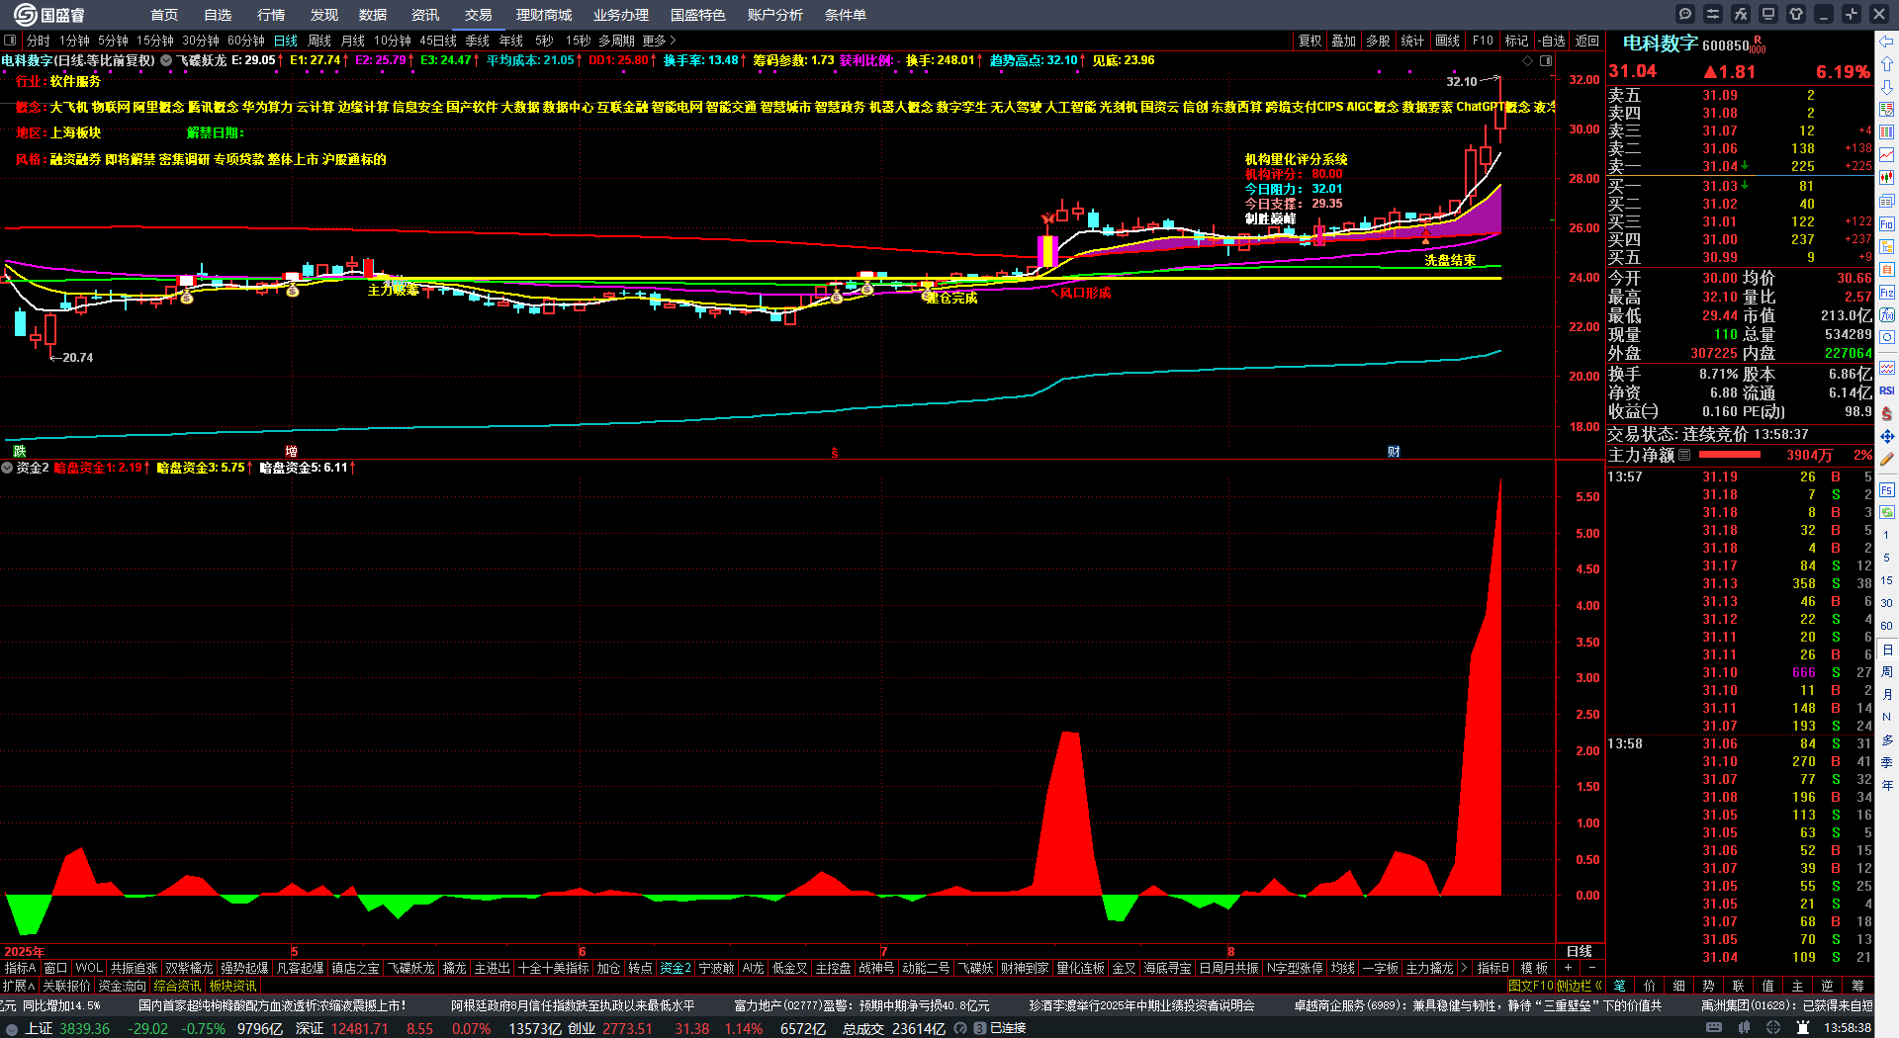Click the red 主力净额 progress bar
This screenshot has height=1038, width=1899.
click(x=1730, y=455)
